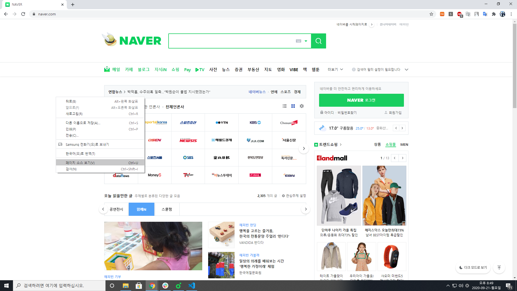The width and height of the screenshot is (517, 291).
Task: Open the virtual keyboard icon in search box
Action: click(298, 41)
